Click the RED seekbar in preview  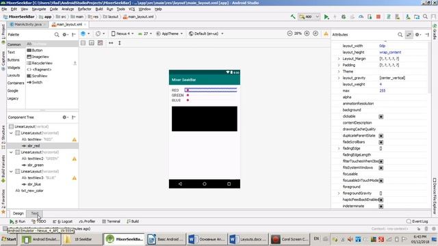coord(211,90)
